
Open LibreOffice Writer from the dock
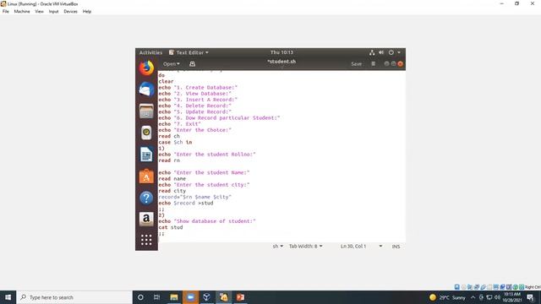point(146,155)
